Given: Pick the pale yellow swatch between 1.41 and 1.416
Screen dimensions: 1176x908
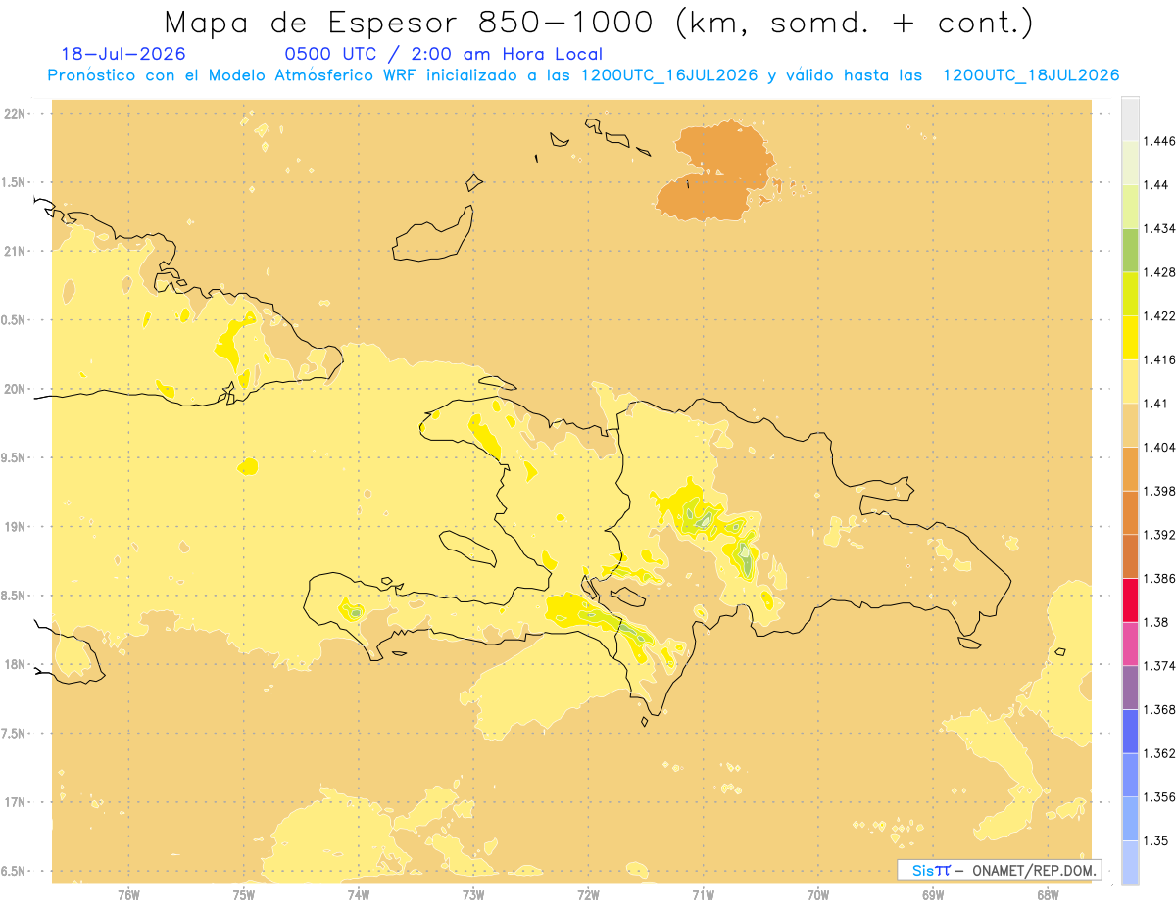Looking at the screenshot, I should coord(1130,382).
